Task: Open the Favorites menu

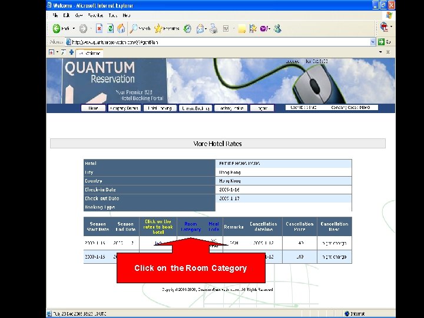Action: (x=95, y=15)
